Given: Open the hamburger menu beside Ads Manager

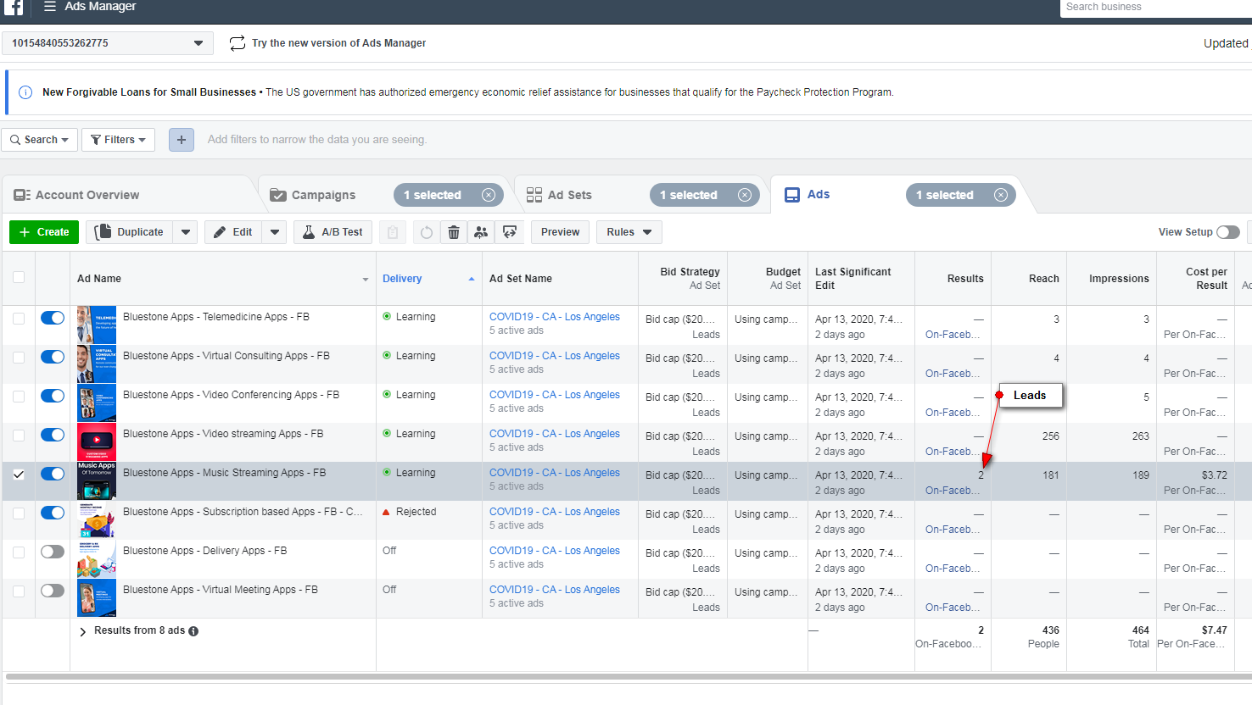Looking at the screenshot, I should click(x=50, y=7).
